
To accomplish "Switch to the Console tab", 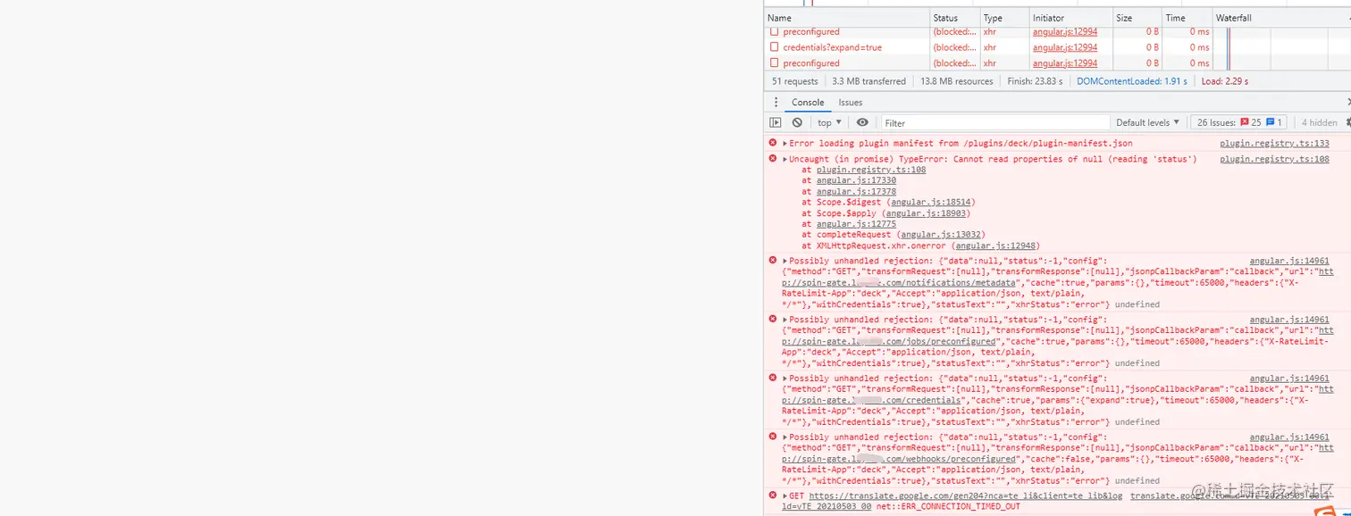I will (x=808, y=103).
